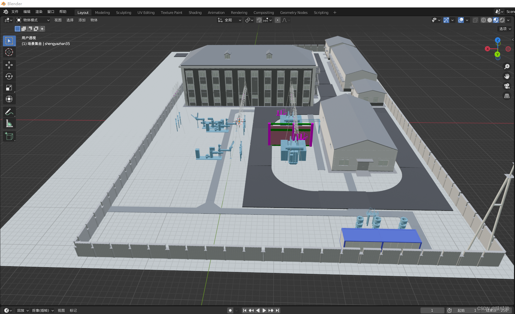Activate the Scale tool
The image size is (515, 314).
pos(9,88)
